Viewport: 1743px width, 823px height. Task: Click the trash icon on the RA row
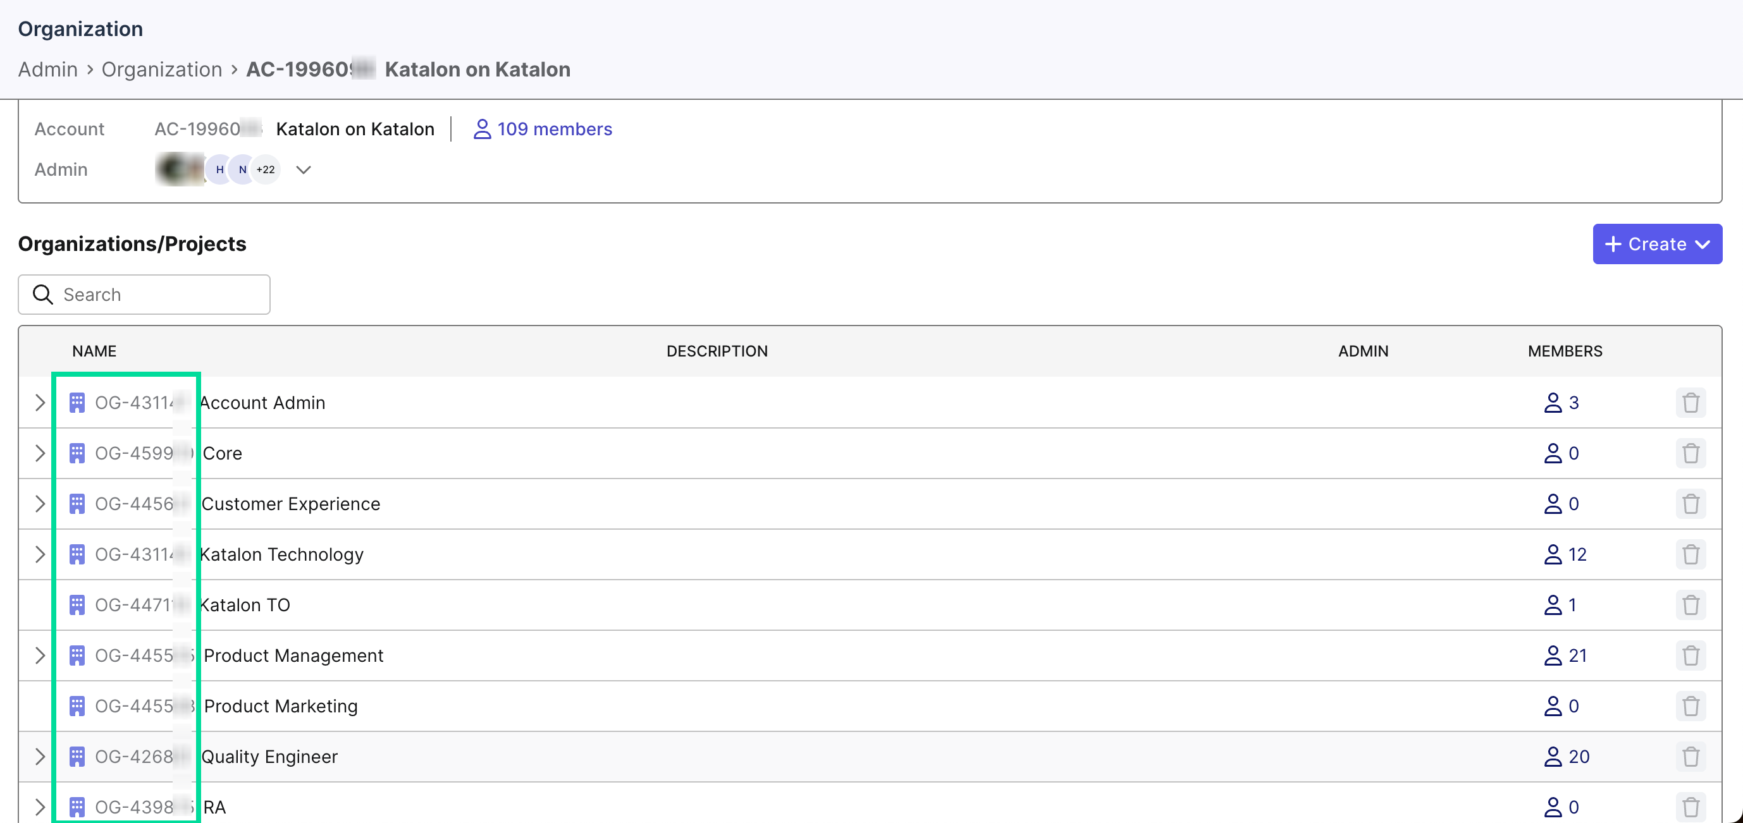[1691, 806]
